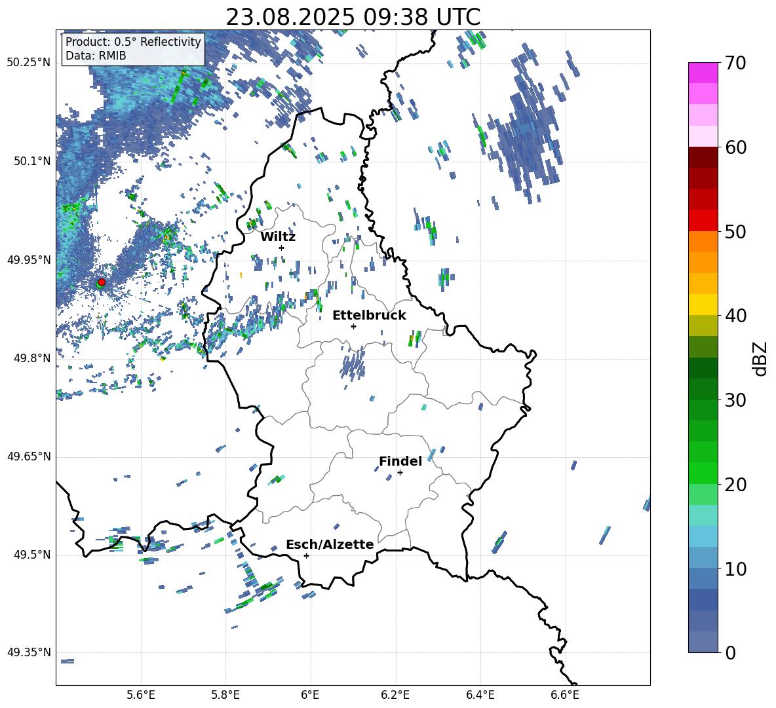Click the bright green 20 dBZ swatch

pyautogui.click(x=703, y=473)
